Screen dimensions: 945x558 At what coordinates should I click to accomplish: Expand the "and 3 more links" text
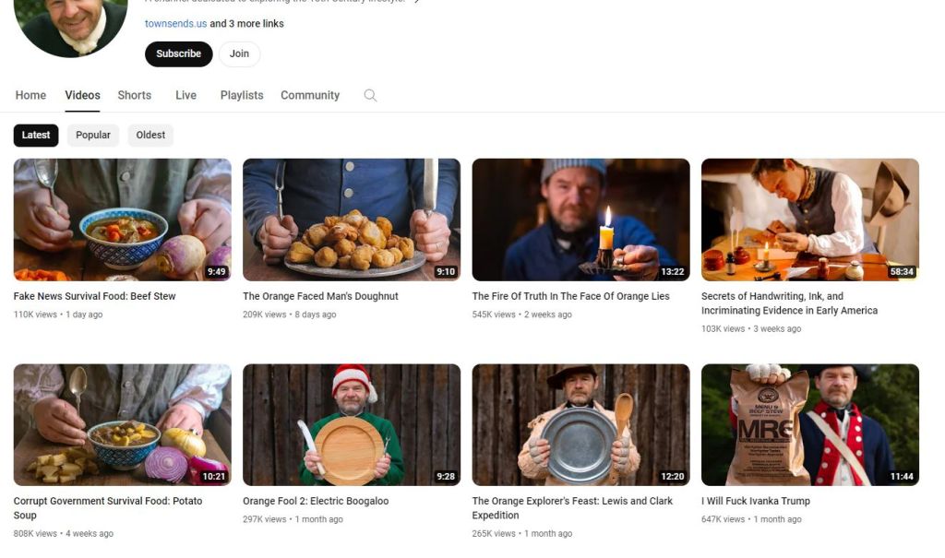tap(246, 23)
